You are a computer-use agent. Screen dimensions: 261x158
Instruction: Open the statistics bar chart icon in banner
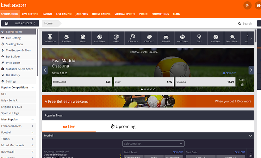pos(242,85)
